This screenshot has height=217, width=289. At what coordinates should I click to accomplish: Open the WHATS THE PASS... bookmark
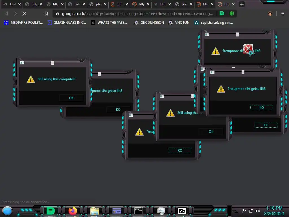click(109, 23)
